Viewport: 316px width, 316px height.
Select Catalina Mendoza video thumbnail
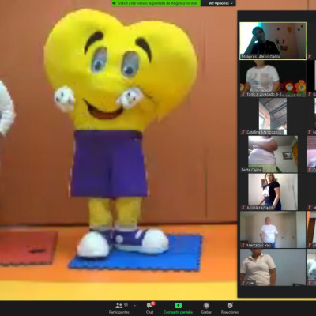(x=273, y=116)
